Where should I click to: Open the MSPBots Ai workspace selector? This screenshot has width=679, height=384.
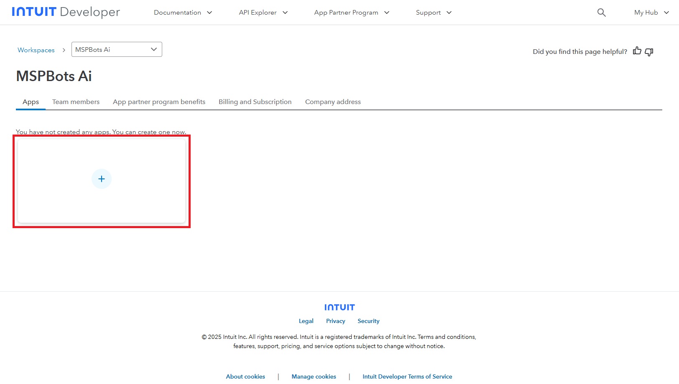[117, 49]
